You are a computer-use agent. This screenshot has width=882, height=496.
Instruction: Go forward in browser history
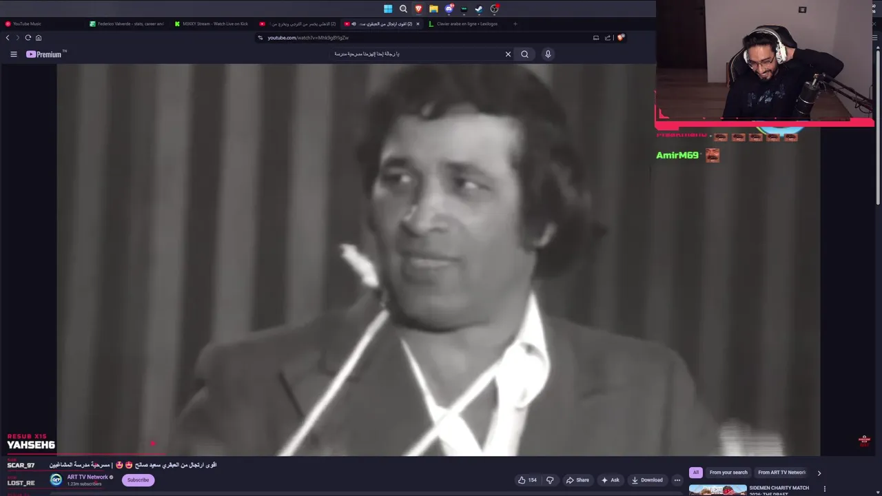pos(17,38)
